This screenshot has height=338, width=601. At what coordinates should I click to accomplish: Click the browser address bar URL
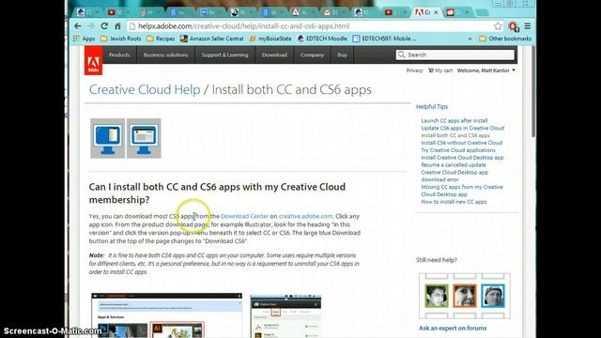coord(244,26)
